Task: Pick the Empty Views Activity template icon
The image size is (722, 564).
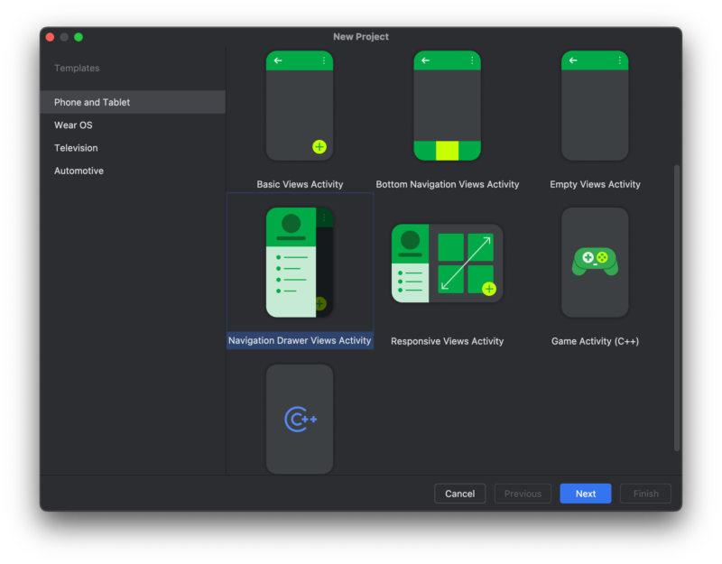Action: click(595, 106)
